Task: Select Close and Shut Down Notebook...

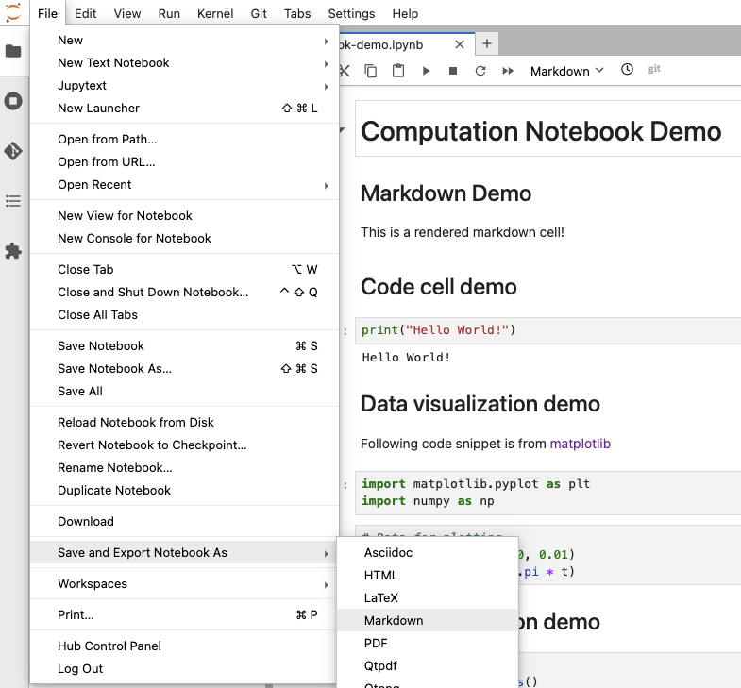Action: click(x=184, y=293)
